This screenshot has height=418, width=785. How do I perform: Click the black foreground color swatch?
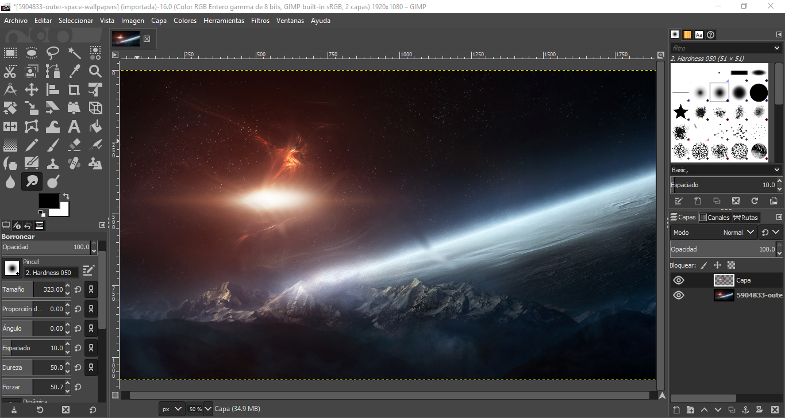(x=49, y=200)
